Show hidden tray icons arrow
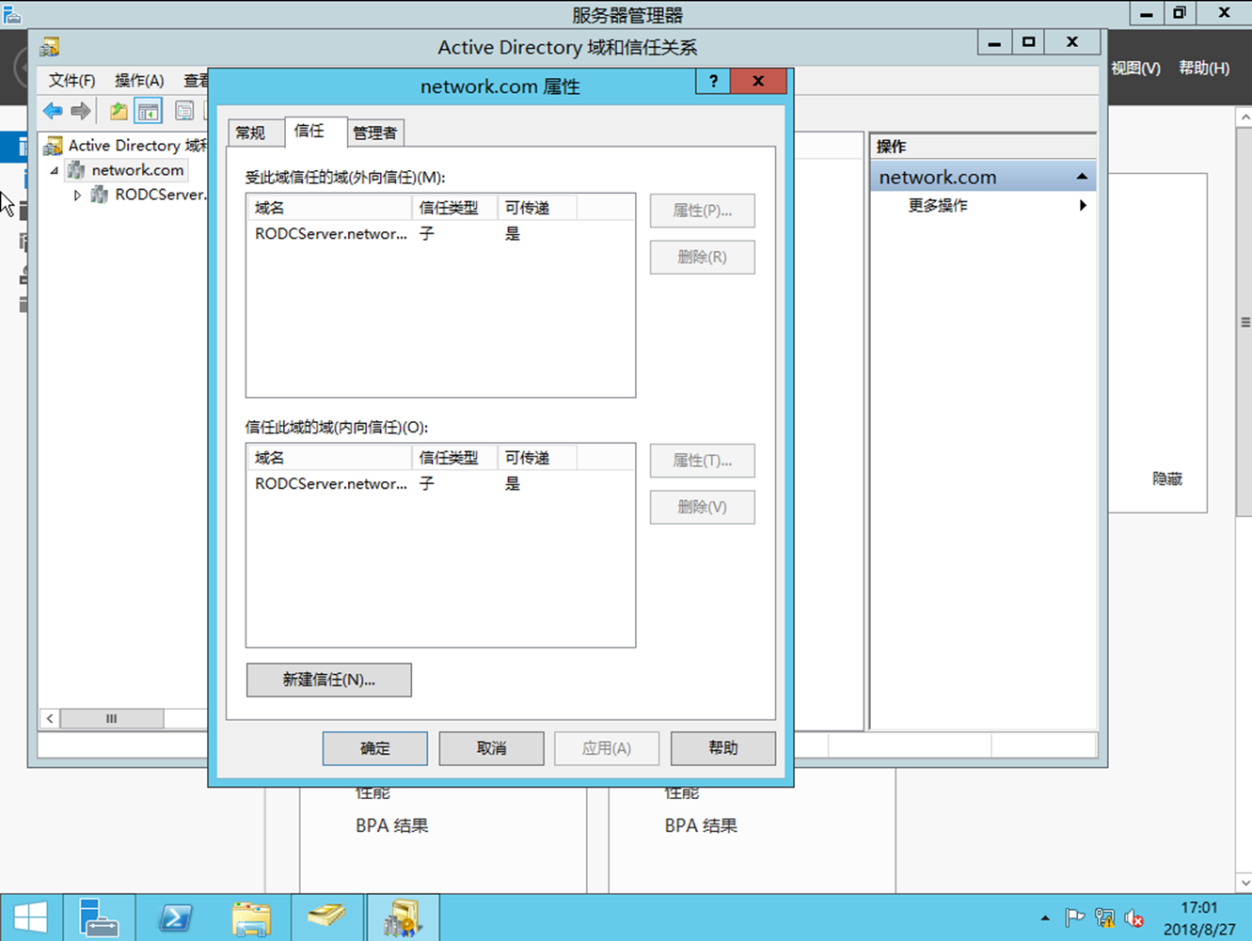The height and width of the screenshot is (941, 1252). (1045, 917)
